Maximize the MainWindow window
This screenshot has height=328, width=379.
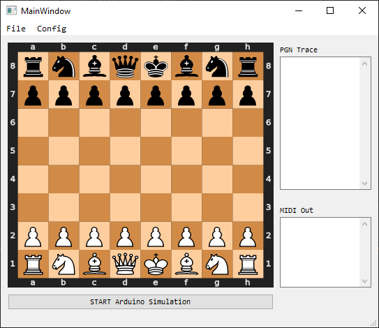coord(330,10)
